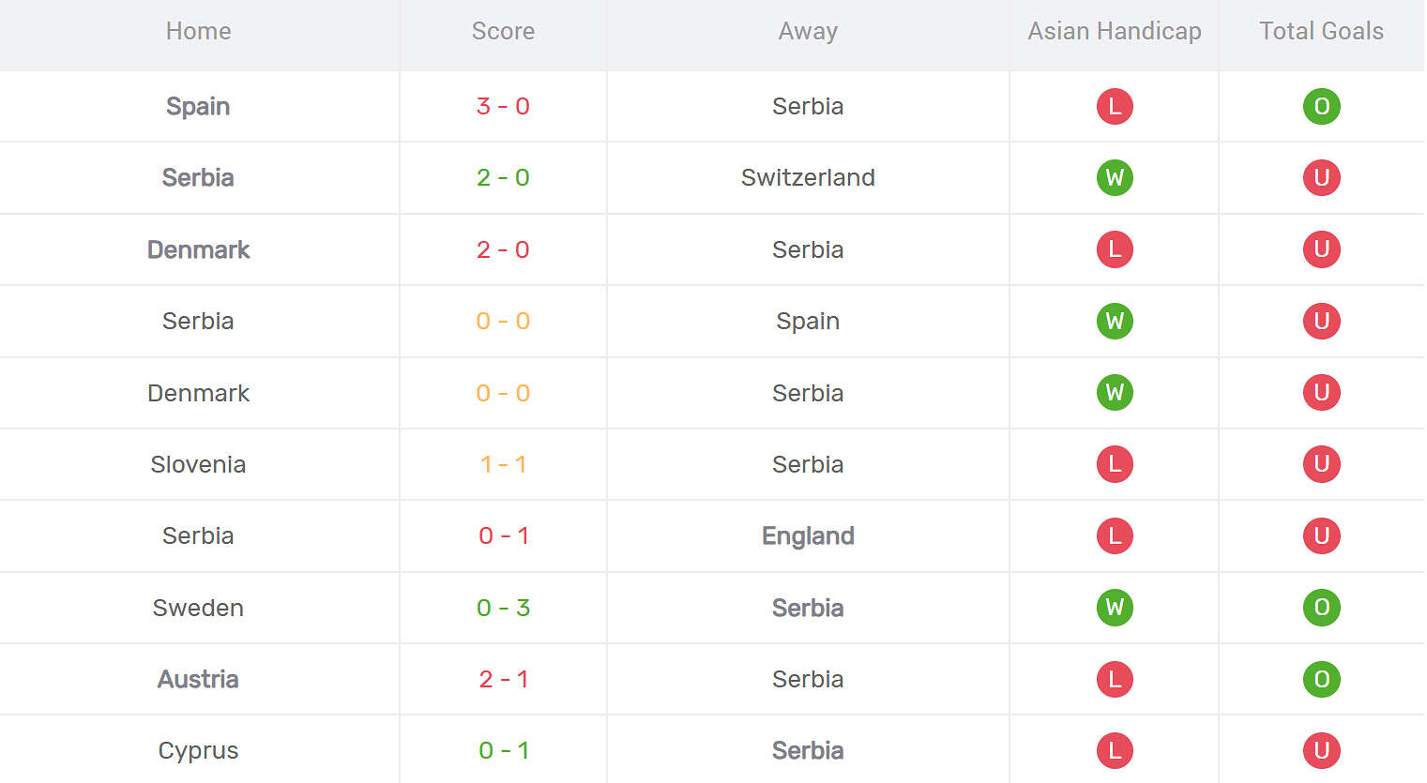The height and width of the screenshot is (783, 1427).
Task: Click the green O badge for Spain 3-0 Serbia
Action: 1321,106
